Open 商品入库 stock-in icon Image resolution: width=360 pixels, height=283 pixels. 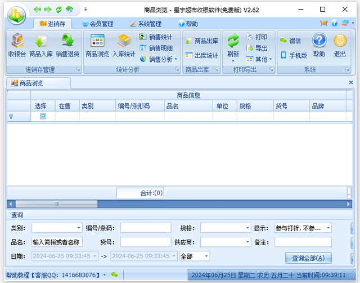pos(41,45)
